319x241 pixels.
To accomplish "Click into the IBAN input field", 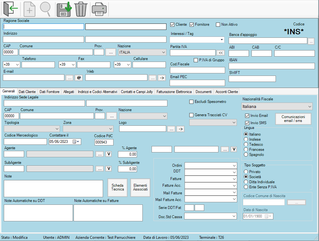I will click(271, 66).
